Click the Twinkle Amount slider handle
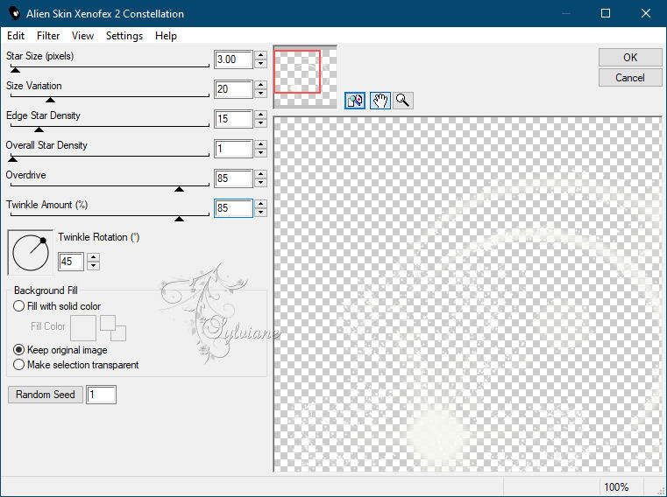This screenshot has width=667, height=497. pos(179,219)
